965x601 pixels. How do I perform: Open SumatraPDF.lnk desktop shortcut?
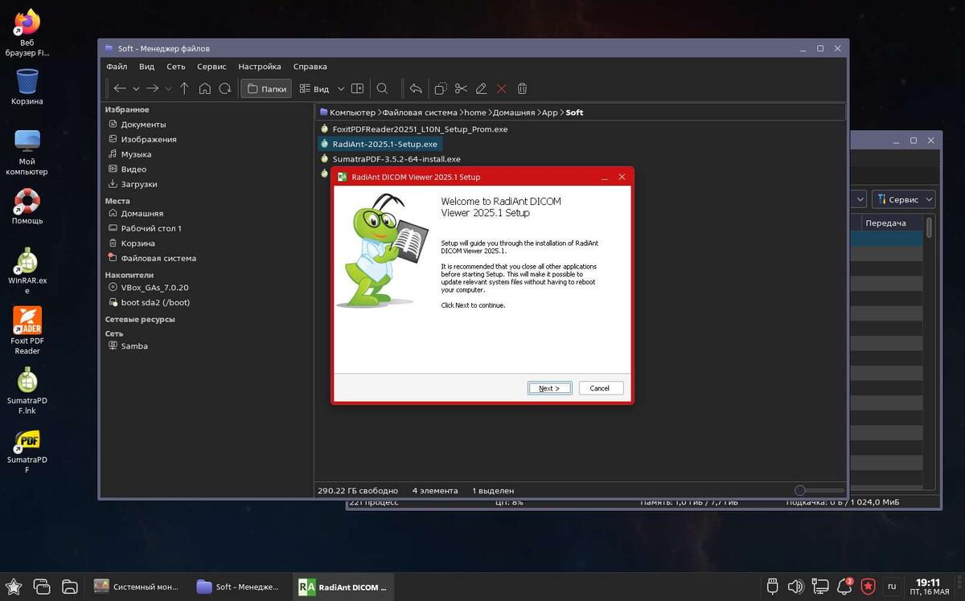(x=27, y=390)
